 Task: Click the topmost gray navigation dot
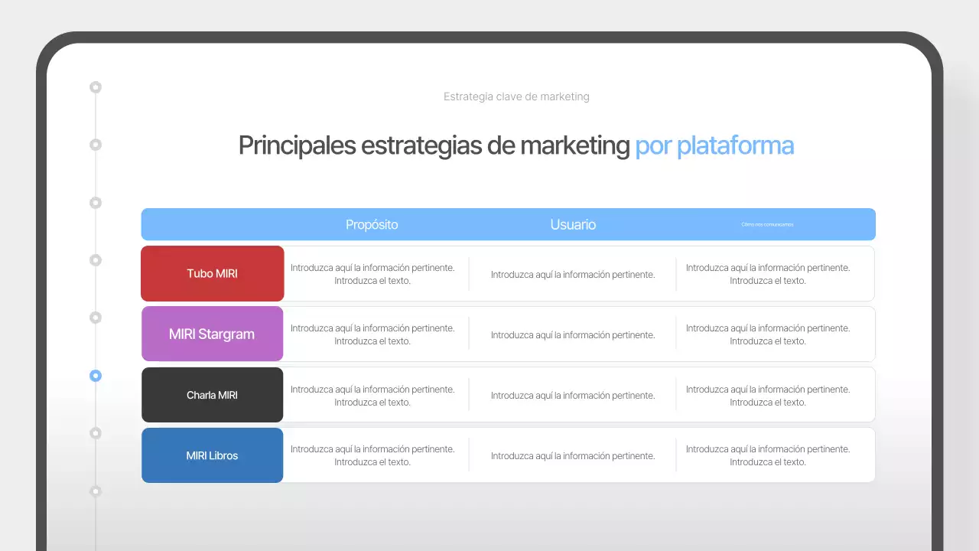tap(96, 87)
